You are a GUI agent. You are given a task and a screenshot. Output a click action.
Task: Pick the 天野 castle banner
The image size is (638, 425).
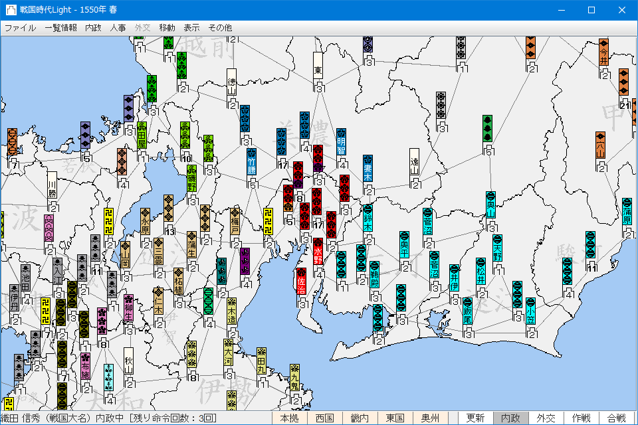(497, 248)
